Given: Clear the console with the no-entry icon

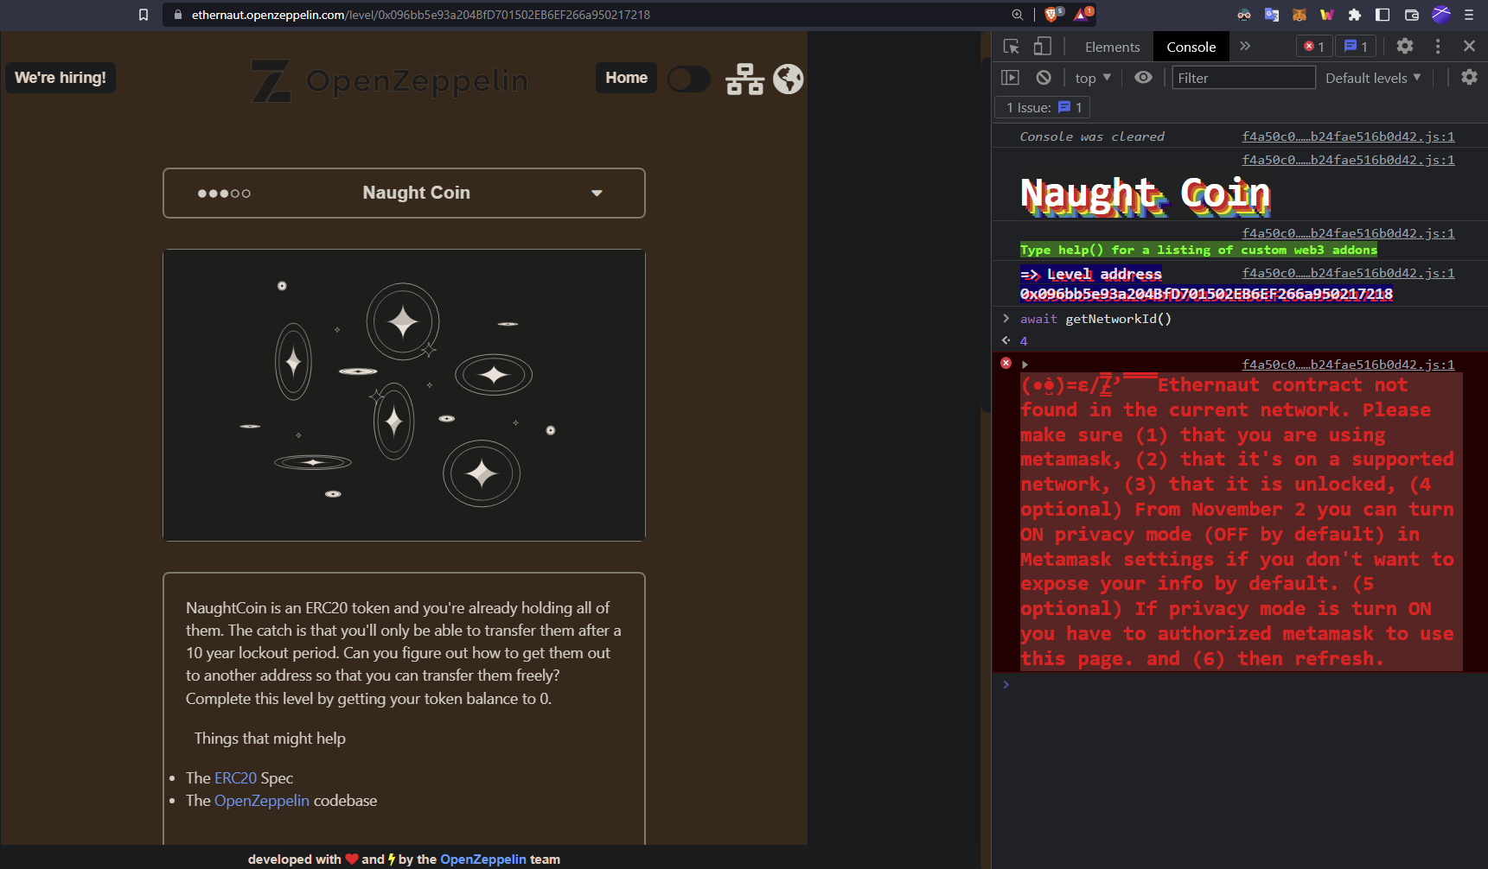Looking at the screenshot, I should coord(1045,77).
